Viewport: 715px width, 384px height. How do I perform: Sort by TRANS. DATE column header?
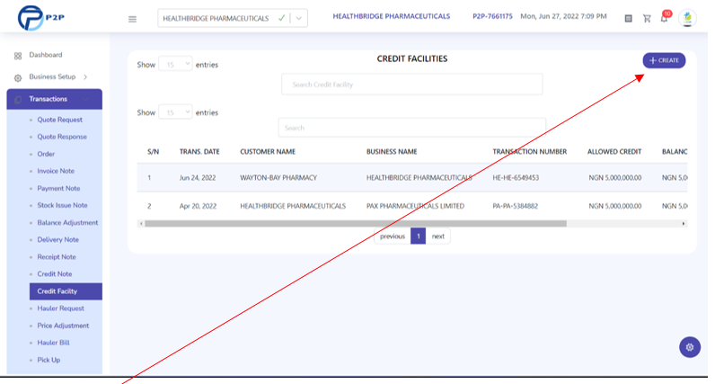pyautogui.click(x=199, y=152)
